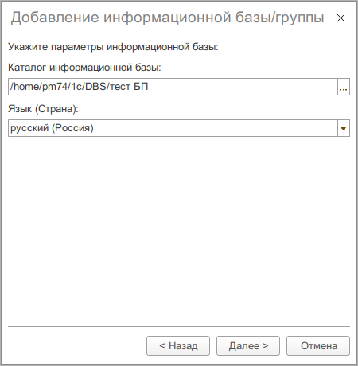358x366 pixels.
Task: Open the catalog browse dialog with the ellipsis button
Action: click(344, 87)
